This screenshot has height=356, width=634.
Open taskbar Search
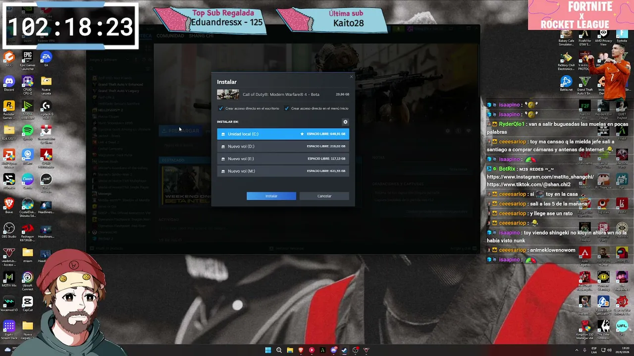tap(279, 350)
